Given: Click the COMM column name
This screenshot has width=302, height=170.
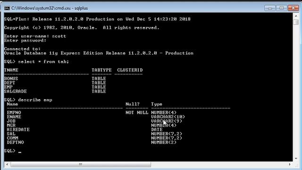Looking at the screenshot, I should click(x=13, y=138).
